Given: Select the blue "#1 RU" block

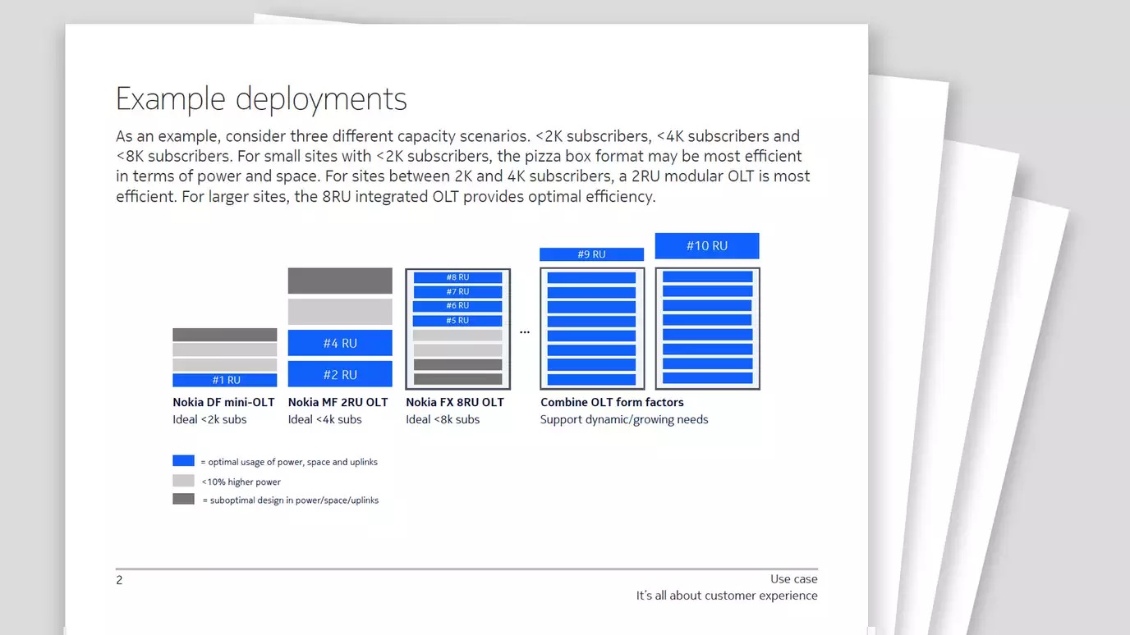Looking at the screenshot, I should coord(224,380).
